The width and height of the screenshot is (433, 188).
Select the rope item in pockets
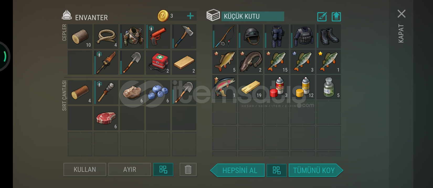point(106,37)
